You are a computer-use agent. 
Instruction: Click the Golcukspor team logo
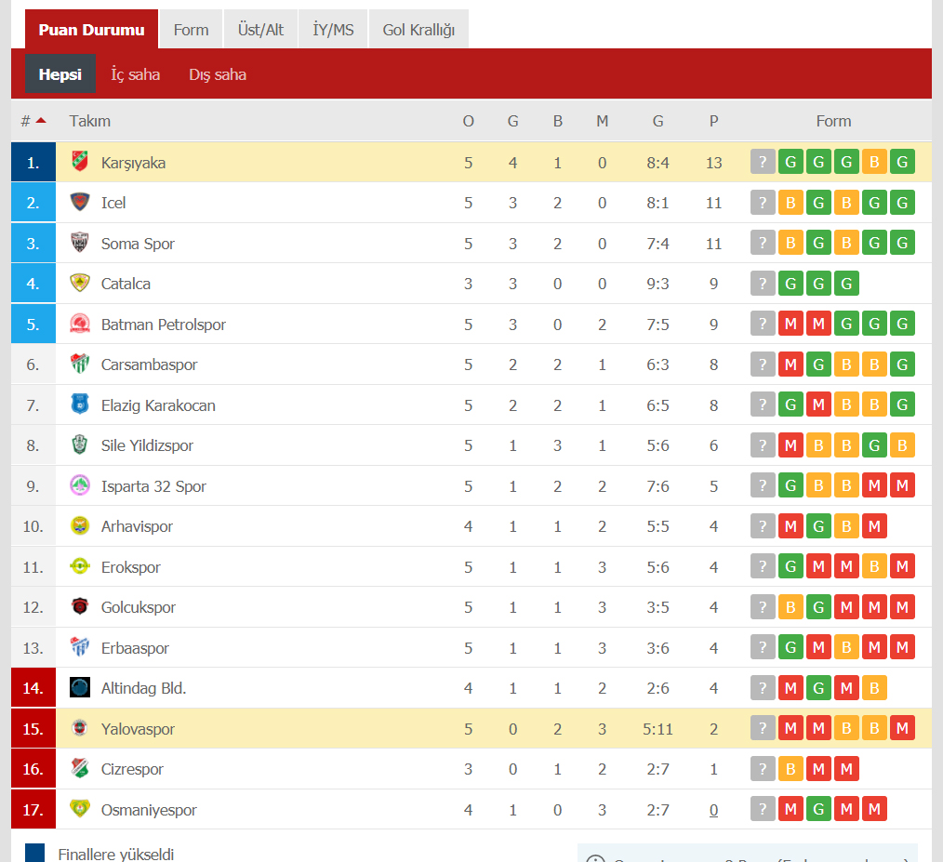point(79,606)
